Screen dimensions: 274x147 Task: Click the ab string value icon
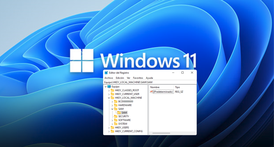pyautogui.click(x=151, y=92)
